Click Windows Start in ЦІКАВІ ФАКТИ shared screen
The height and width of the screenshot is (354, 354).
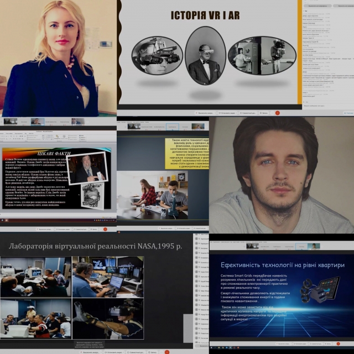tap(2, 220)
